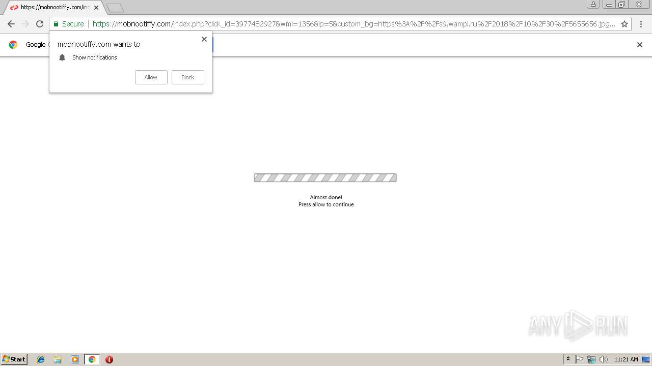Click the Show desktop tray icon
Screen dimensions: 652x366
pyautogui.click(x=646, y=359)
